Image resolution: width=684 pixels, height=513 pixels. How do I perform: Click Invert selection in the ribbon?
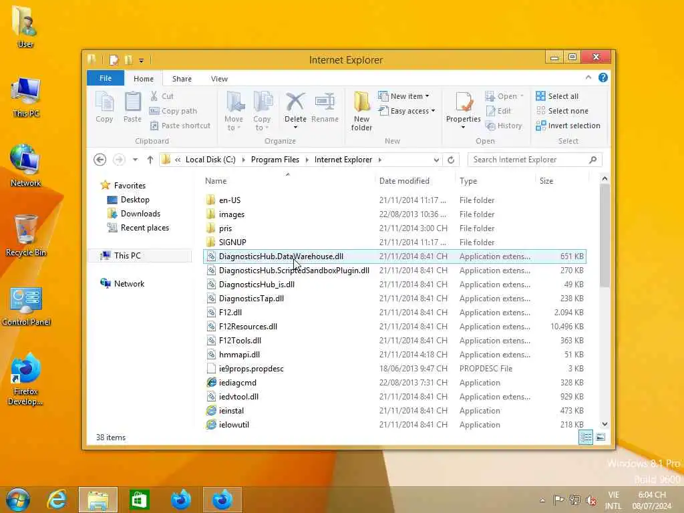point(568,126)
